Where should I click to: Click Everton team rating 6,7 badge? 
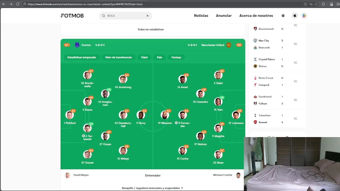click(67, 45)
